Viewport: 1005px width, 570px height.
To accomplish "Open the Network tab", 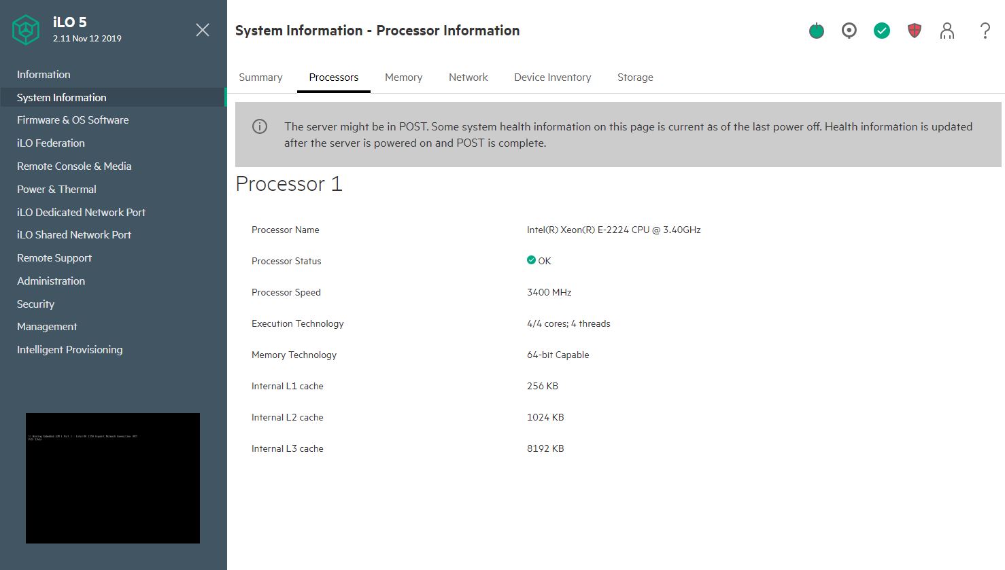I will pos(468,77).
